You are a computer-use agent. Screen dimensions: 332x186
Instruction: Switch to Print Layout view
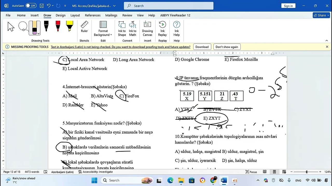[x=274, y=172]
